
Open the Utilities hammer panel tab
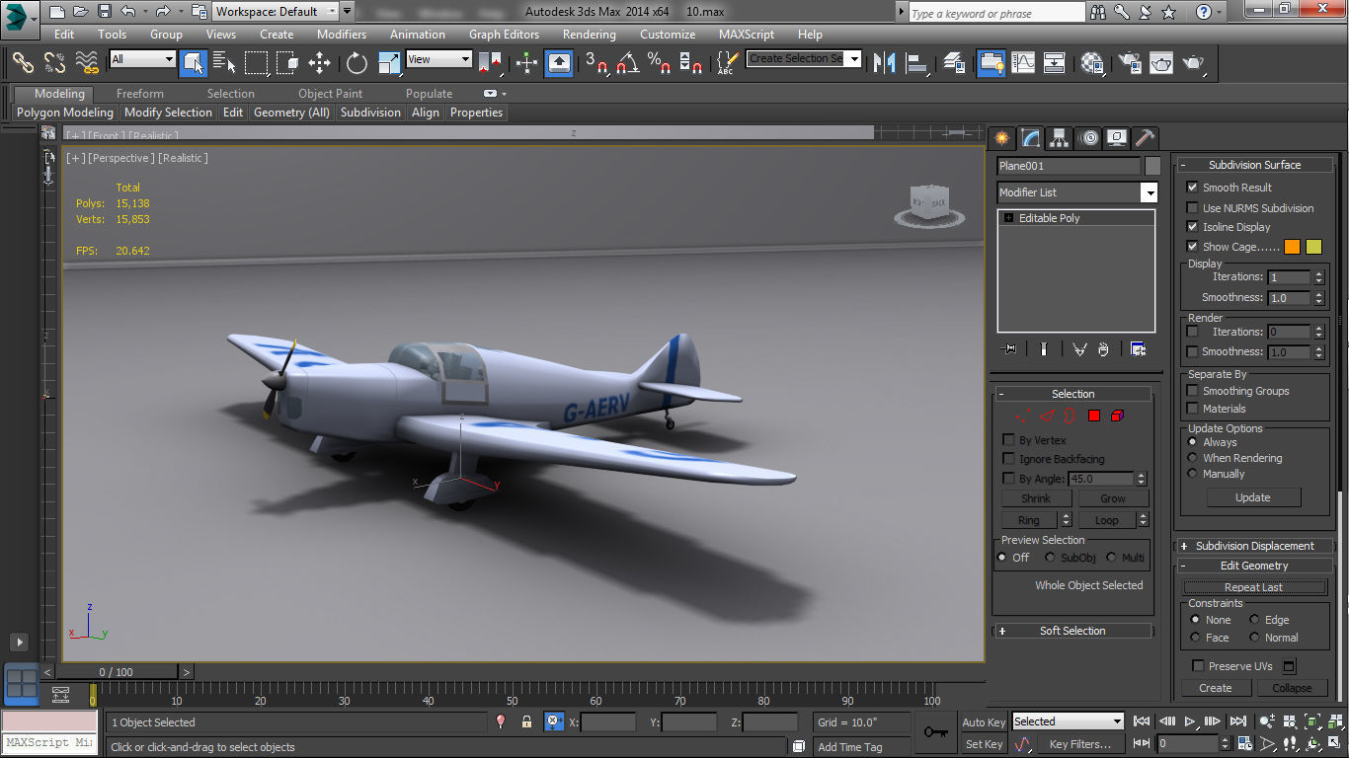click(x=1145, y=138)
